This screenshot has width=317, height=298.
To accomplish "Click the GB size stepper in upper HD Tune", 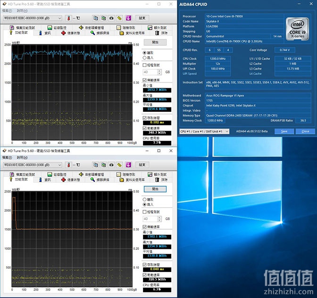I will pyautogui.click(x=159, y=72).
